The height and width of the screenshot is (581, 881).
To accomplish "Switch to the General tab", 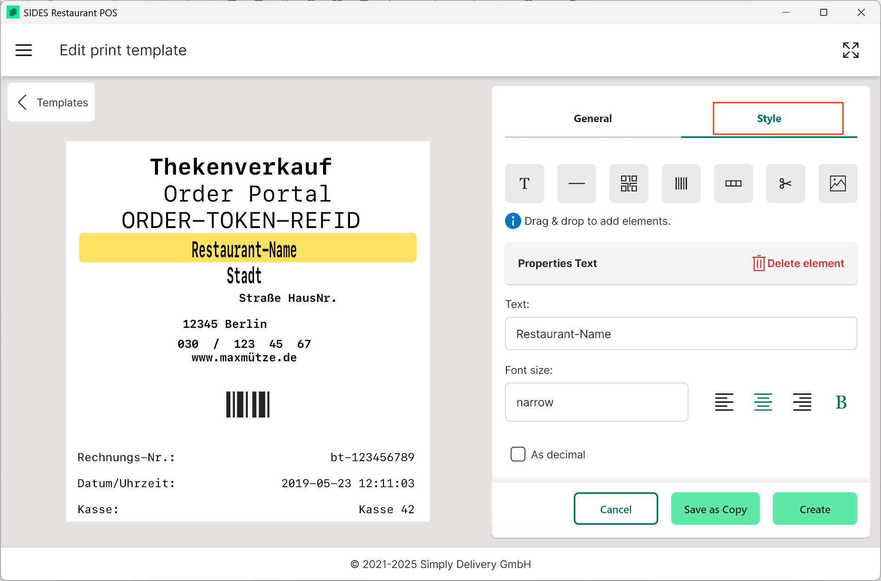I will (x=593, y=118).
